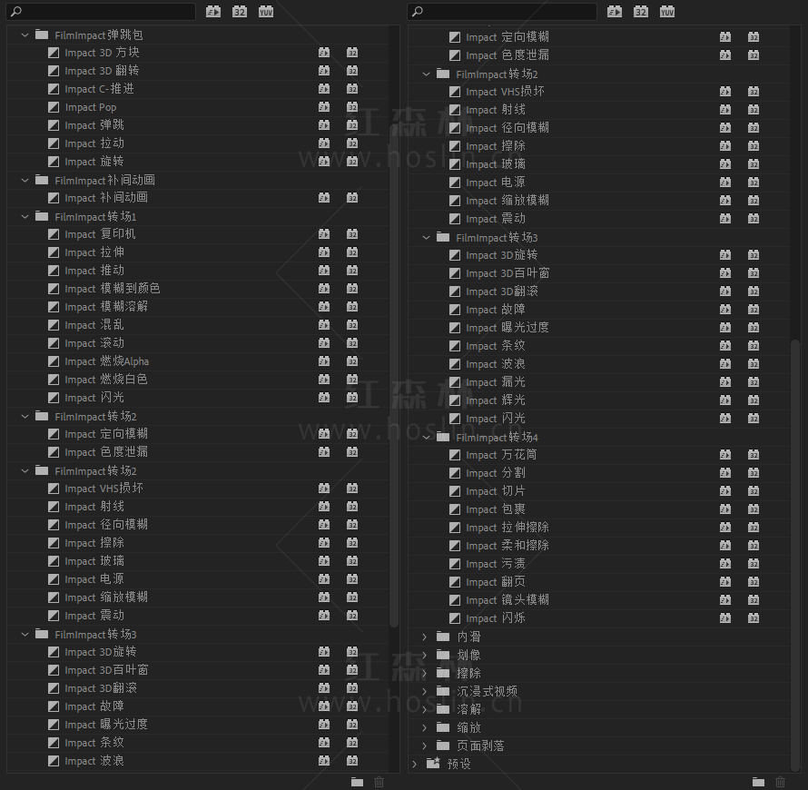Click the 32-bit badge on Impact 包裹 row

[x=754, y=509]
